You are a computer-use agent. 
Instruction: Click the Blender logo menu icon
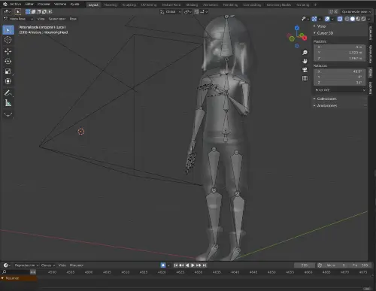5,5
